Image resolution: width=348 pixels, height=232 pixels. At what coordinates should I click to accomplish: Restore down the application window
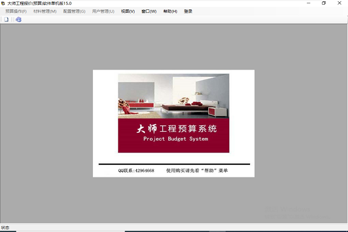(x=324, y=3)
